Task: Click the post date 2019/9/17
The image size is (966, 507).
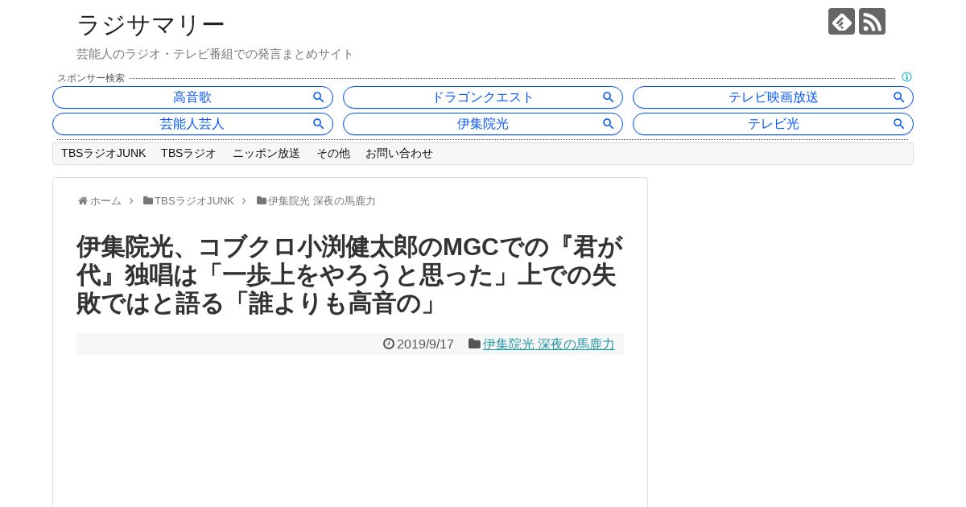Action: point(425,344)
